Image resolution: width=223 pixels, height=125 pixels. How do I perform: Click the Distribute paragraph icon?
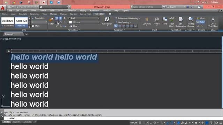tap(136, 26)
